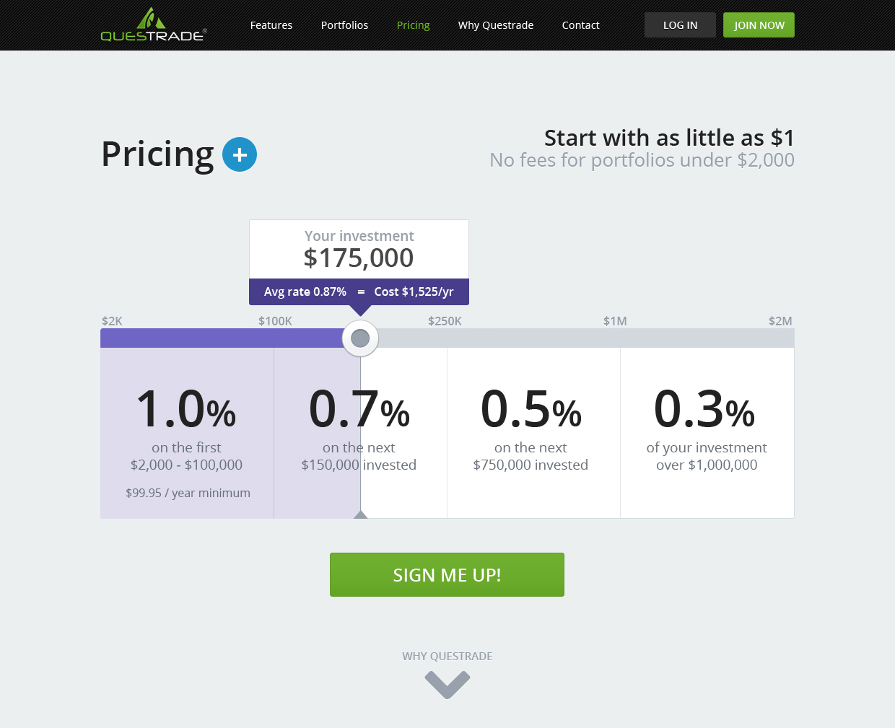
Task: Open the Why Questrade nav link
Action: [x=496, y=25]
